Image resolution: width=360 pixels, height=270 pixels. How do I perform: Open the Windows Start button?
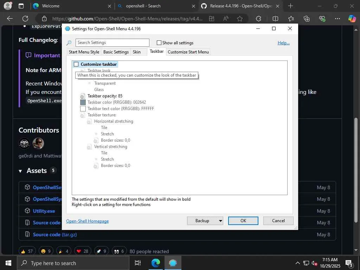pos(8,263)
